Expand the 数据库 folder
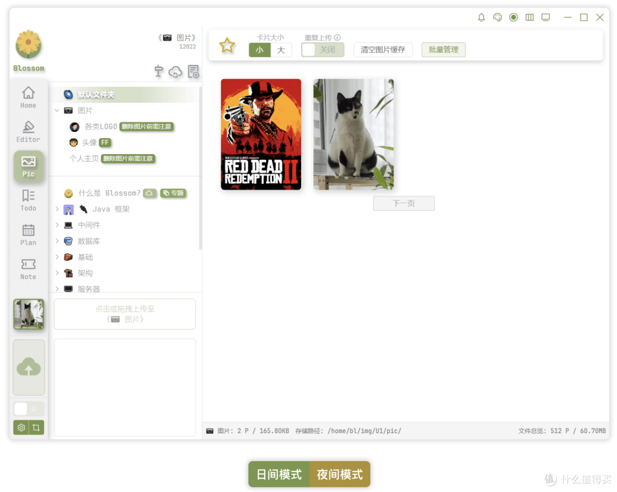The width and height of the screenshot is (617, 492). point(57,241)
